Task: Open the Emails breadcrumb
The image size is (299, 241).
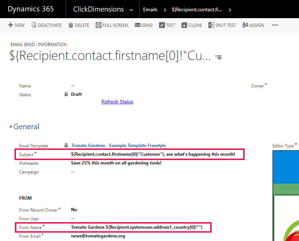Action: pos(150,9)
